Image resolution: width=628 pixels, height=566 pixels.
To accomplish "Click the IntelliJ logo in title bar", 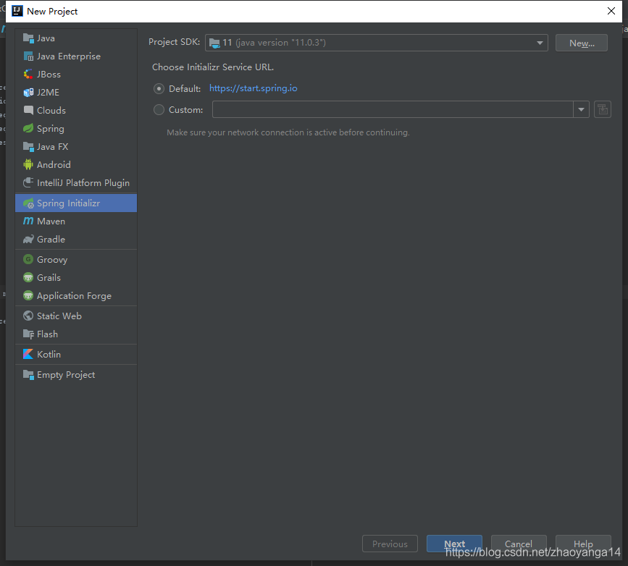I will (x=17, y=11).
